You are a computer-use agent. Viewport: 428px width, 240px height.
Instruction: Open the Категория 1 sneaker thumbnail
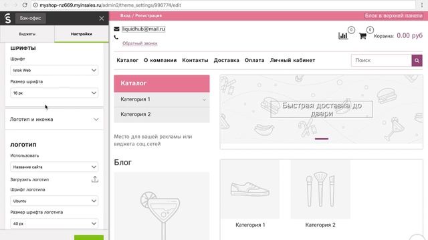click(250, 189)
